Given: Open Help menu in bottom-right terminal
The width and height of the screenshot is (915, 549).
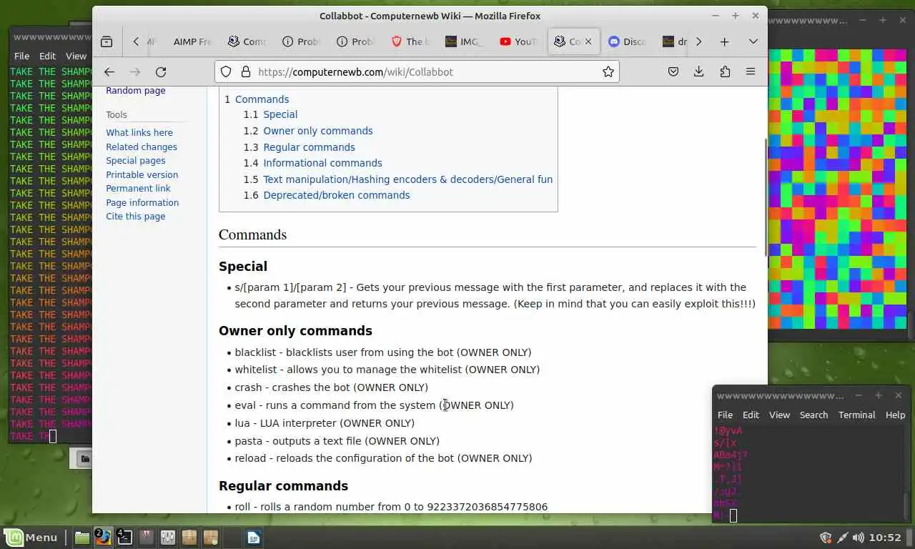Looking at the screenshot, I should [x=895, y=415].
